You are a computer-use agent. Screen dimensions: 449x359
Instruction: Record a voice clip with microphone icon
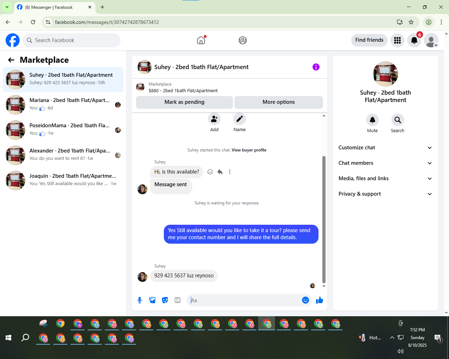coord(140,300)
